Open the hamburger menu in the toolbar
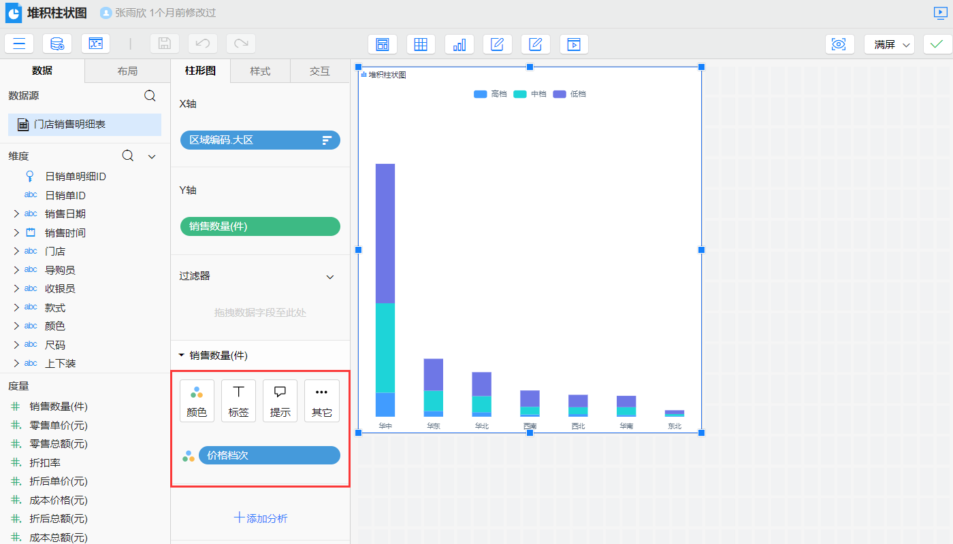Image resolution: width=953 pixels, height=544 pixels. coord(19,44)
